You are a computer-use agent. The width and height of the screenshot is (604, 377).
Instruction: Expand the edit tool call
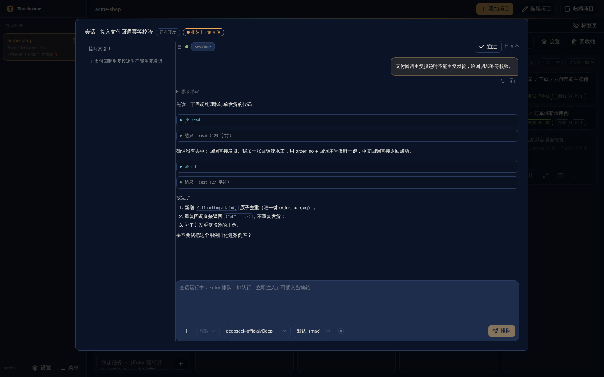pos(347,167)
